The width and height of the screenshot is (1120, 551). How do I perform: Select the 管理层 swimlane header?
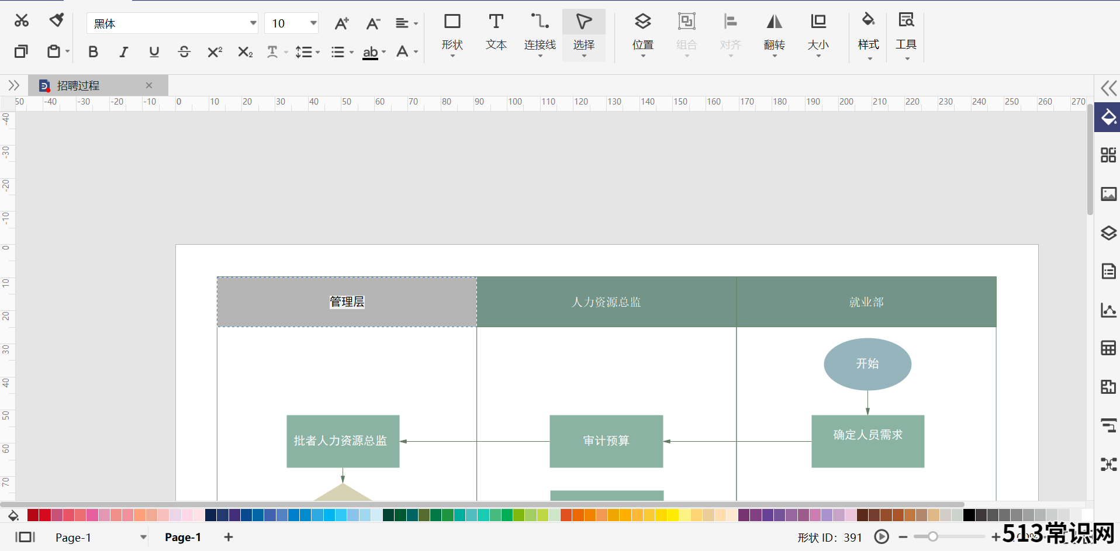pos(347,302)
